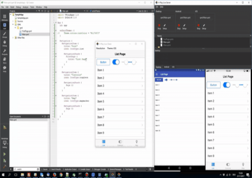Open the Build menu in Qt Creator
This screenshot has height=178, width=252.
(12, 7)
